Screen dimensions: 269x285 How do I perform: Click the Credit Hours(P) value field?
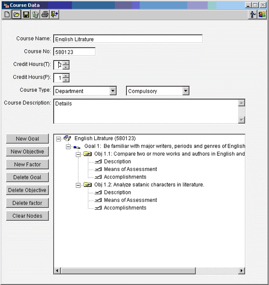[x=58, y=78]
